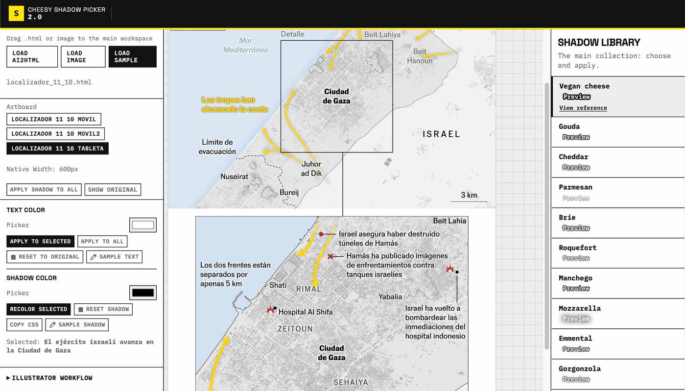Pick the Cheddar shadow preset
Screen dimensions: 685x391
pyautogui.click(x=618, y=162)
